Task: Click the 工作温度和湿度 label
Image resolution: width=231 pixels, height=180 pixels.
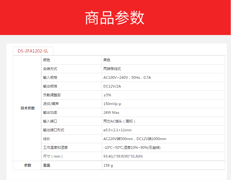Action: pyautogui.click(x=55, y=148)
